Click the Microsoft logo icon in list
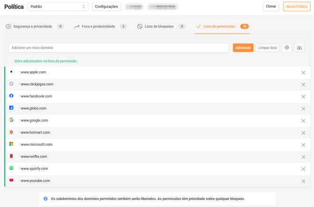Screen dimensions: 314x207 11,144
